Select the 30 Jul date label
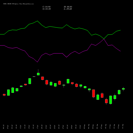 76,127
